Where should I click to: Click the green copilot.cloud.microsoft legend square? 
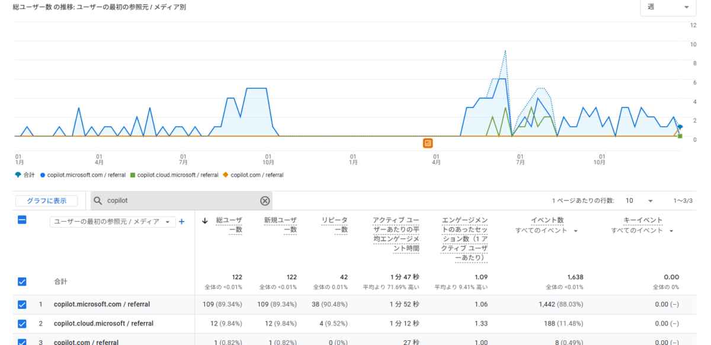coord(132,175)
